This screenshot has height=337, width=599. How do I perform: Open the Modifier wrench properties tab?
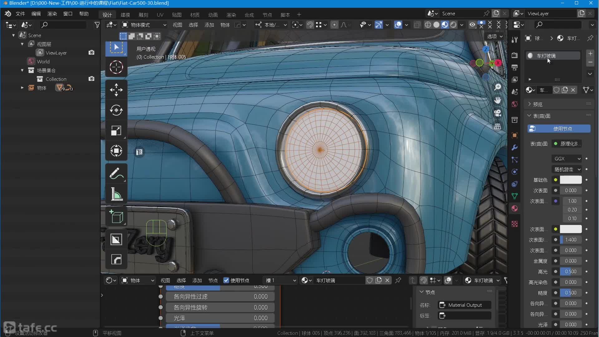[514, 147]
